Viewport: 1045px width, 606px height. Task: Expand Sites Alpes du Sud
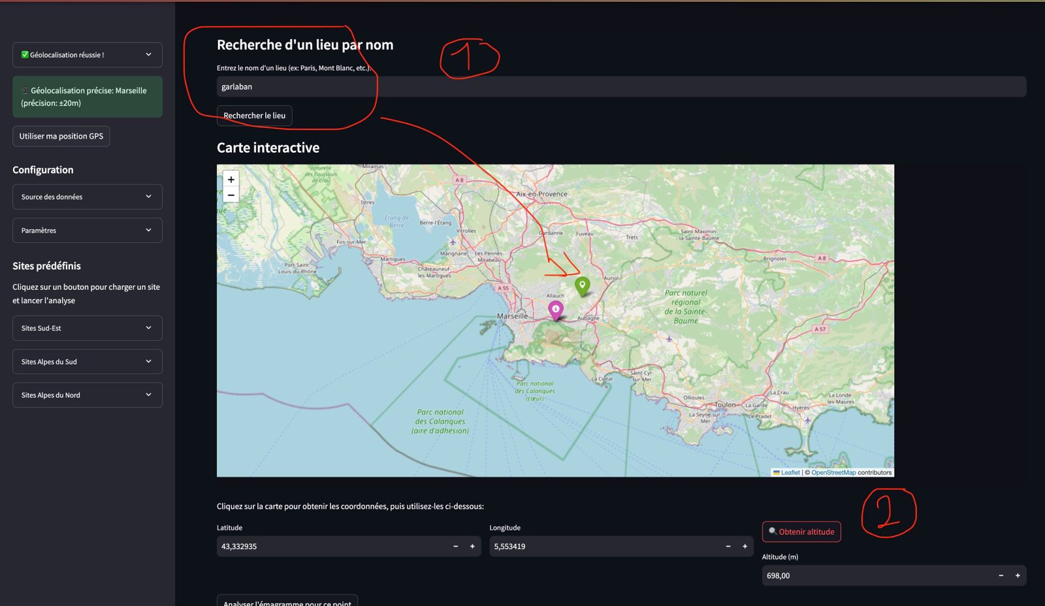pos(87,362)
